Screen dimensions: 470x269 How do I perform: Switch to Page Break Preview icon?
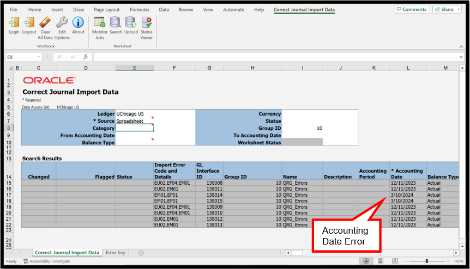coord(395,261)
